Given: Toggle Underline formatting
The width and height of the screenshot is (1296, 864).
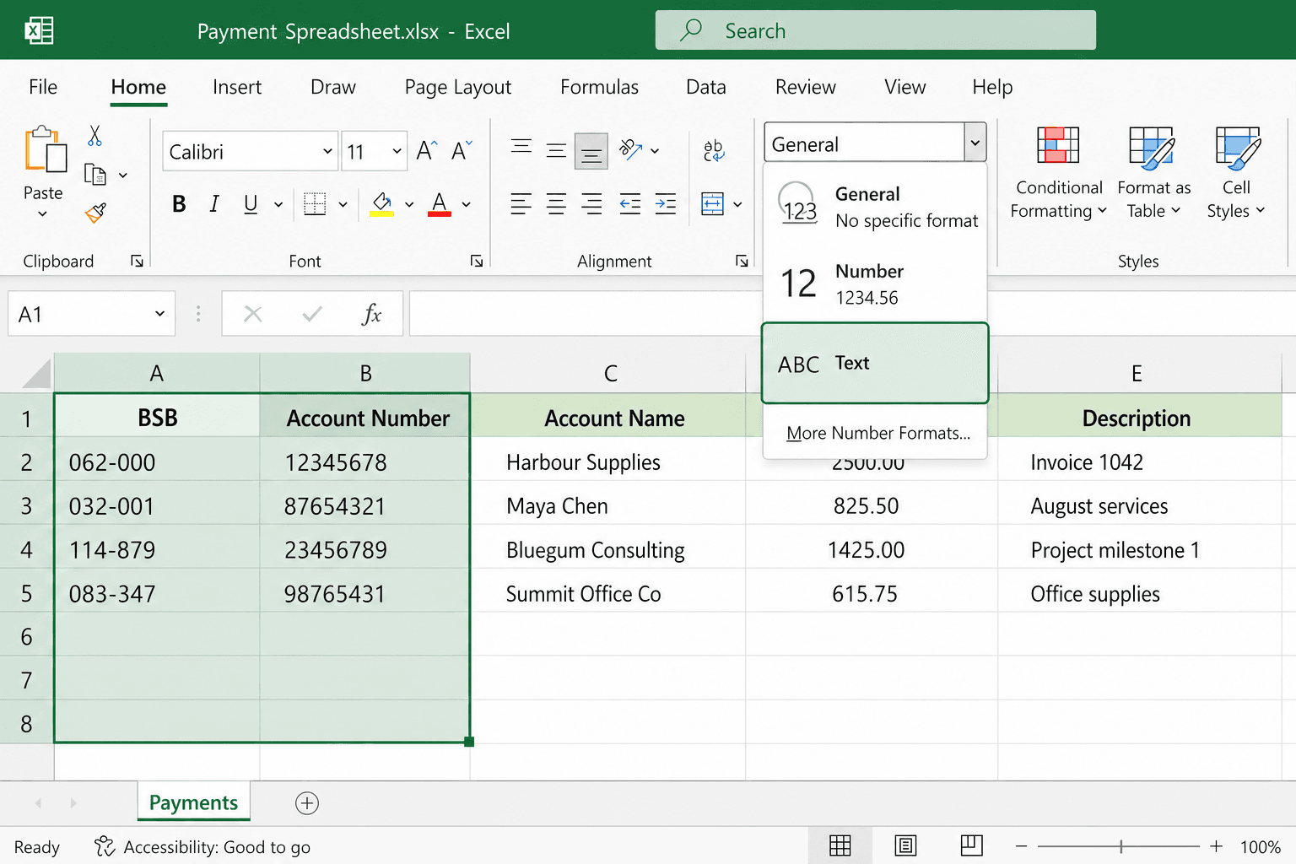Looking at the screenshot, I should click(x=251, y=203).
